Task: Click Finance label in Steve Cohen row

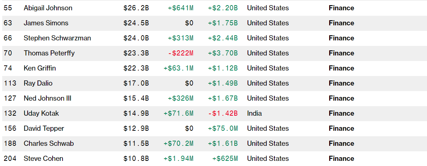Action: (x=341, y=158)
